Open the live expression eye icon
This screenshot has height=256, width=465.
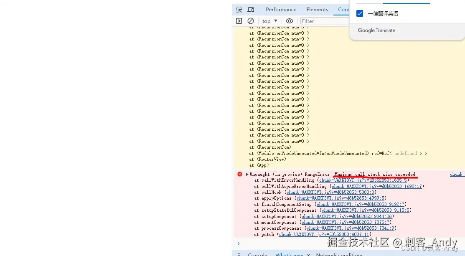pyautogui.click(x=290, y=21)
